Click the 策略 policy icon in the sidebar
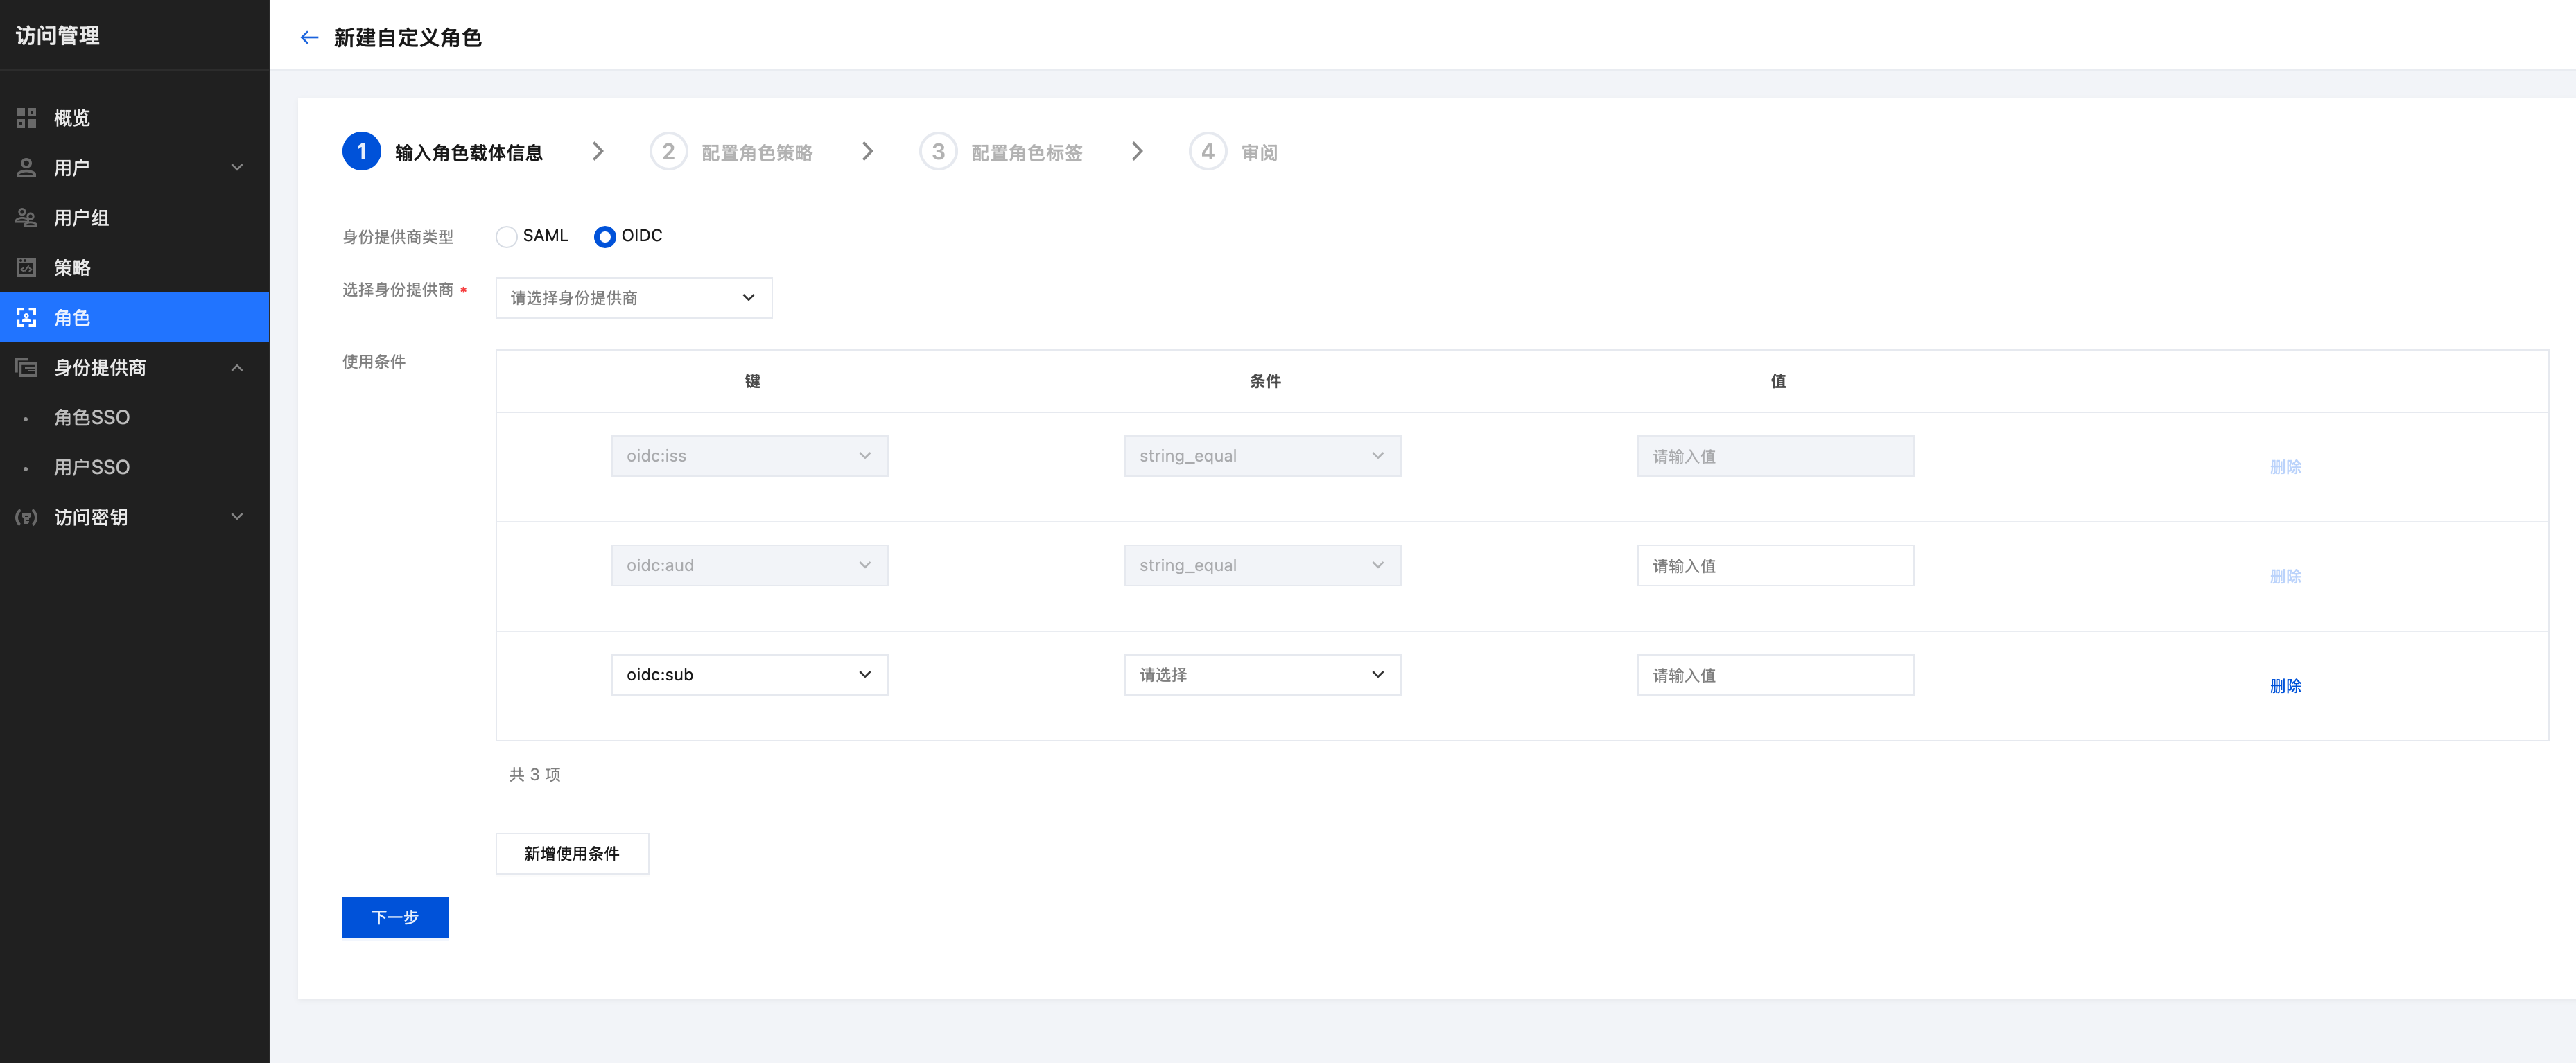This screenshot has height=1063, width=2576. 27,268
